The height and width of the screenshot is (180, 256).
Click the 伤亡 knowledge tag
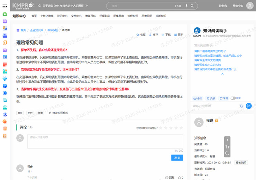tap(30, 113)
